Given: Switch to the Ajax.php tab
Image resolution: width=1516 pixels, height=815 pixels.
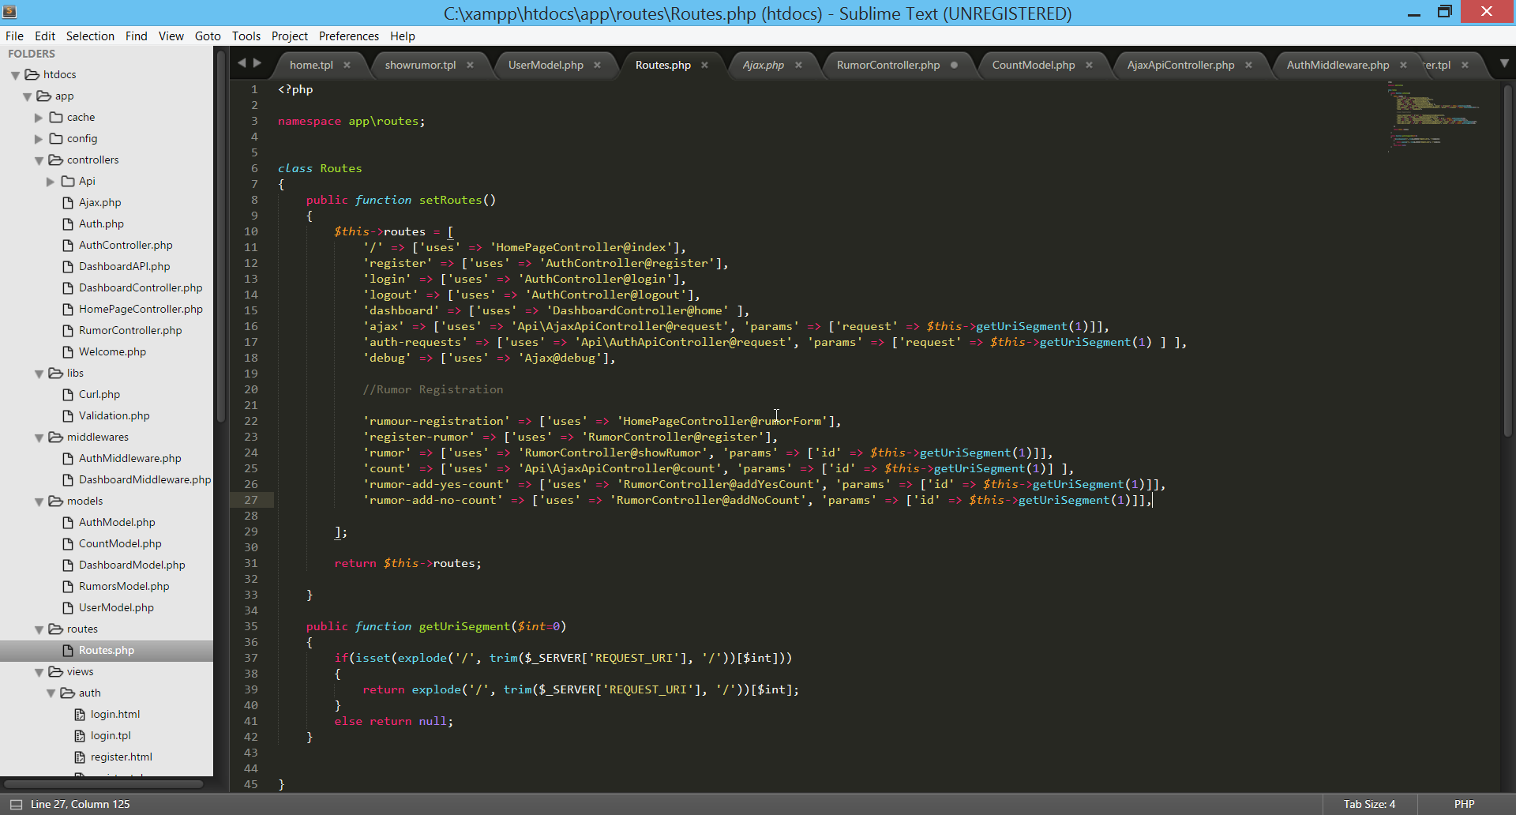Looking at the screenshot, I should [763, 65].
